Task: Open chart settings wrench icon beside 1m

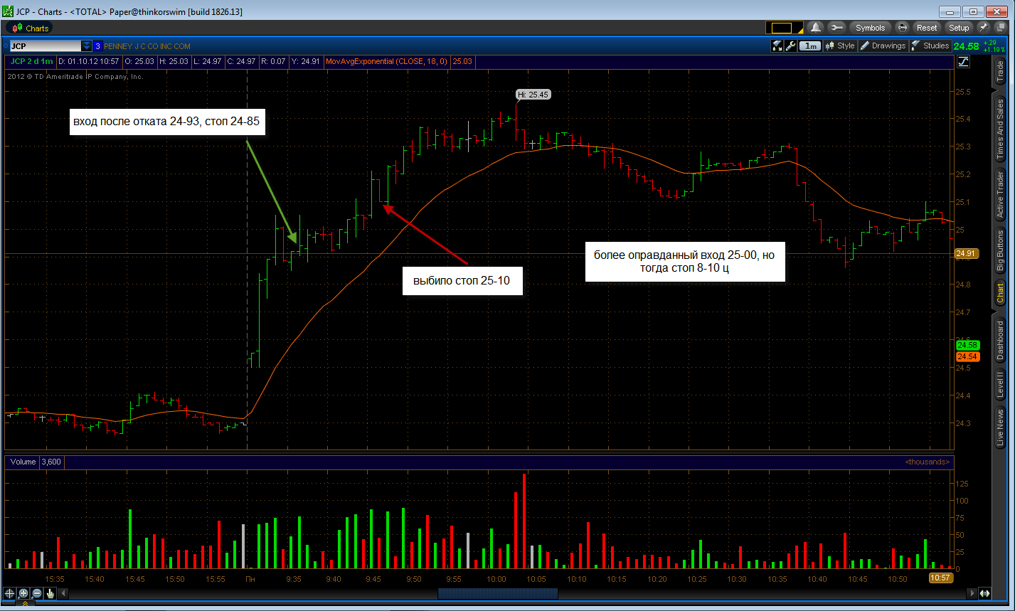Action: (790, 46)
